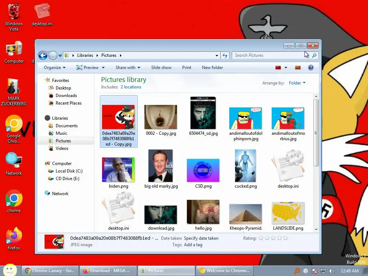Select the chome desktop shortcut
Image resolution: width=368 pixels, height=276 pixels.
tap(14, 201)
